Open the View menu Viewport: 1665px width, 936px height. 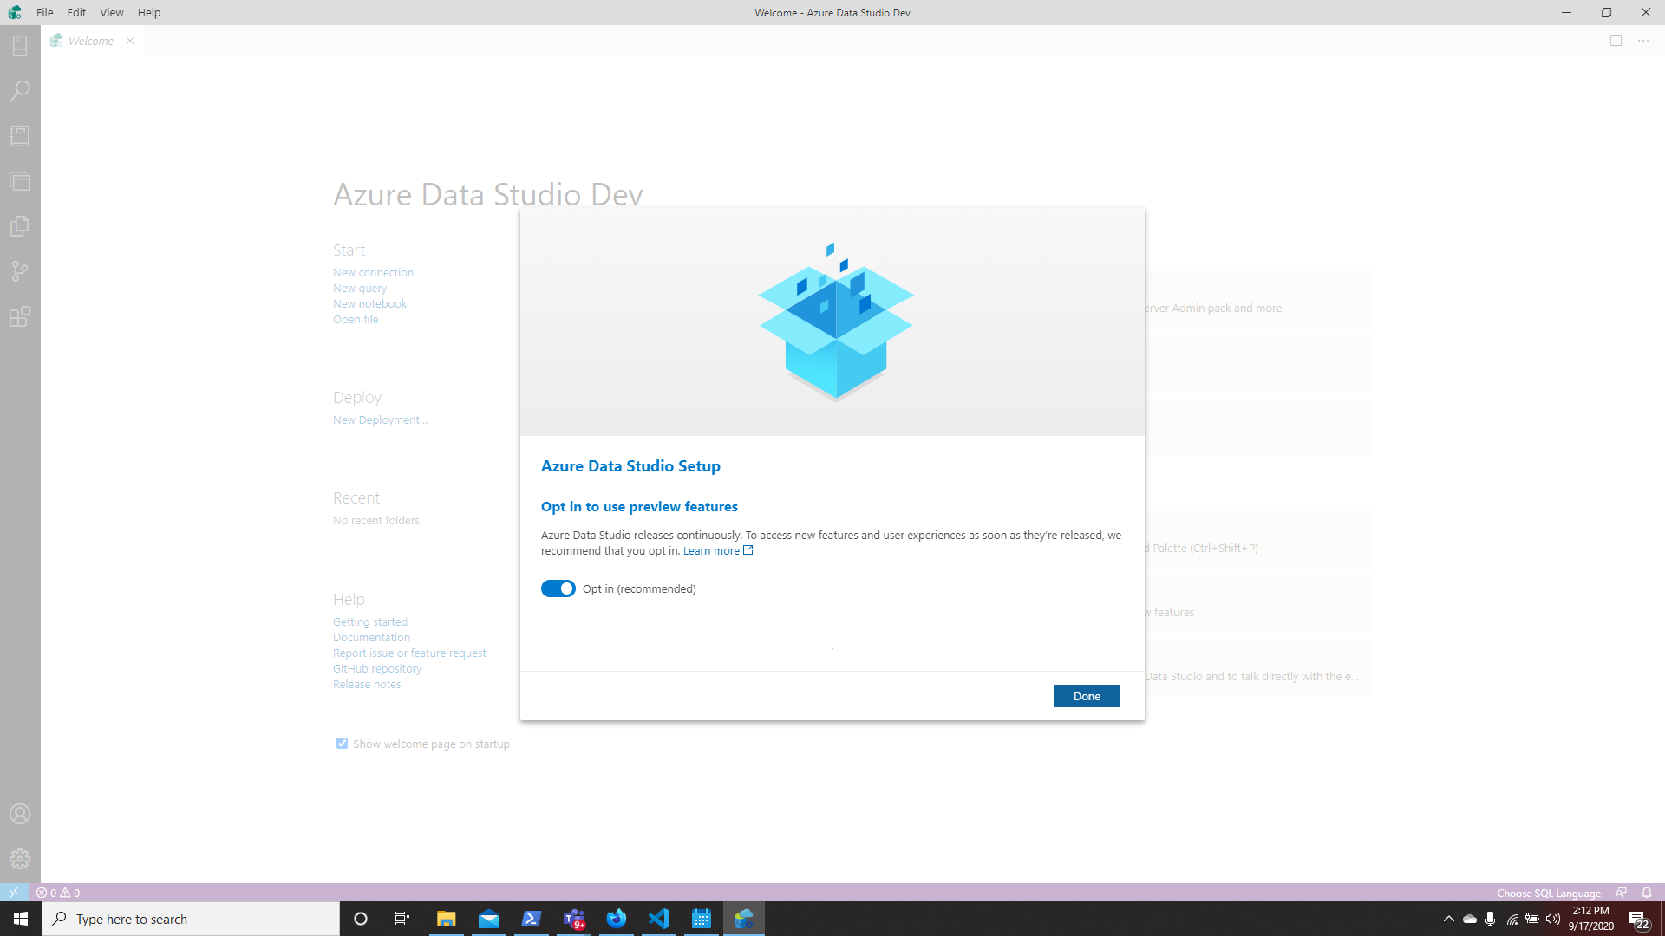coord(111,12)
